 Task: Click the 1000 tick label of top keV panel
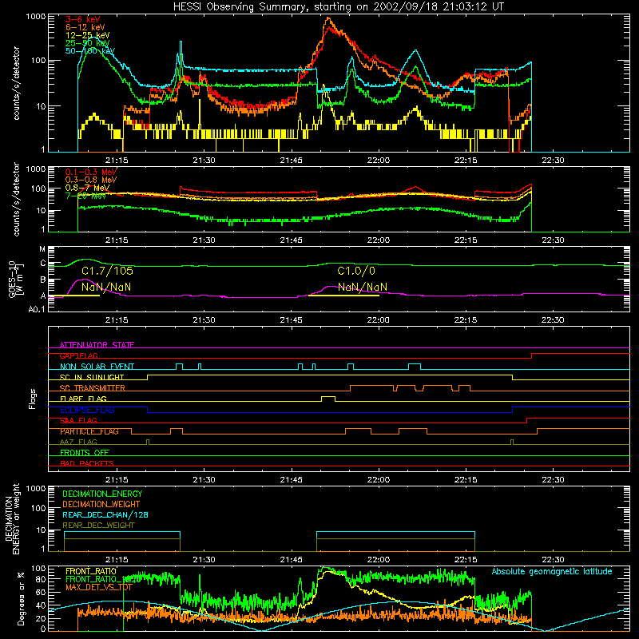[x=36, y=17]
